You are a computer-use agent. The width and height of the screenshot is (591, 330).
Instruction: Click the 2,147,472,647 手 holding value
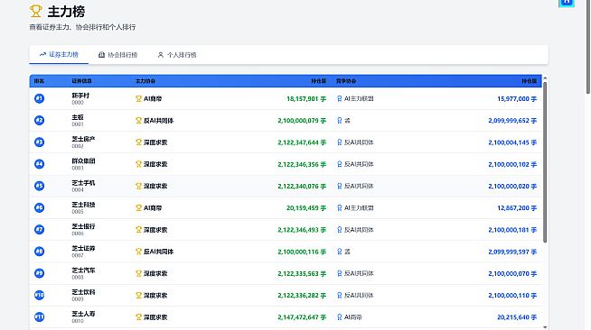coord(302,317)
